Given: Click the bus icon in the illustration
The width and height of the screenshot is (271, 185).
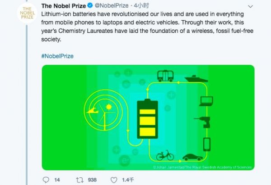Looking at the screenshot, I should coord(165,76).
